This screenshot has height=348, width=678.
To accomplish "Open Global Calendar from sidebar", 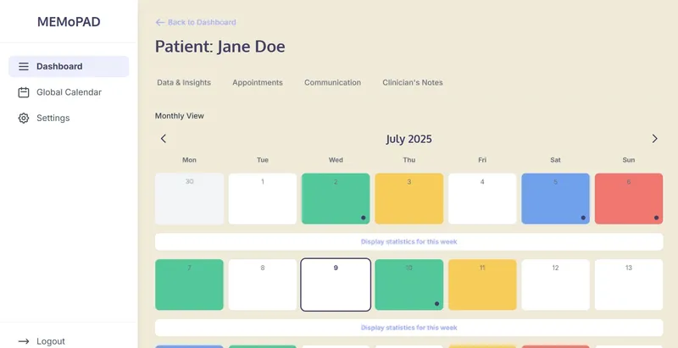I will click(x=69, y=92).
